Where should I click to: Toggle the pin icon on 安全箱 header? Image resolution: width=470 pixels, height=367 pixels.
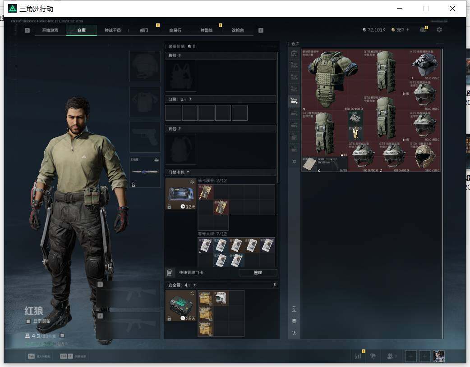[275, 285]
